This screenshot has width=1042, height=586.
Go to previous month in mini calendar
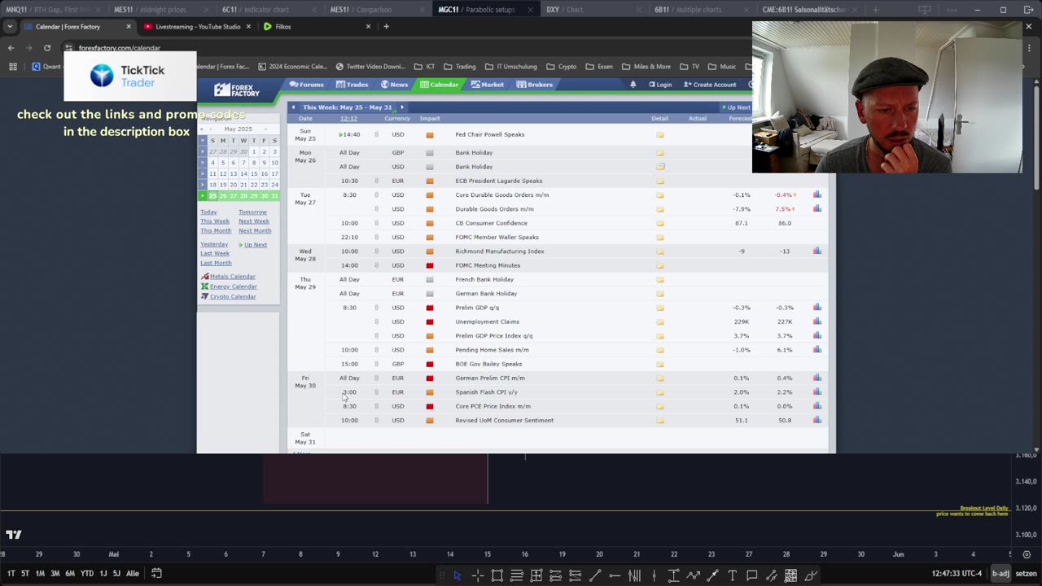pos(211,129)
